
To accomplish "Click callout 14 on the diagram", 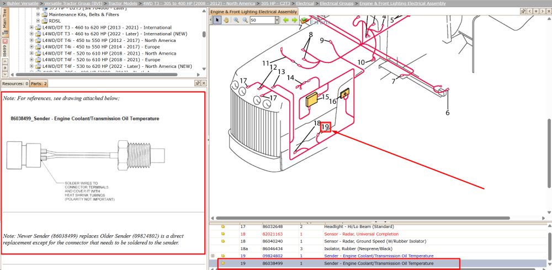I will coord(290,77).
